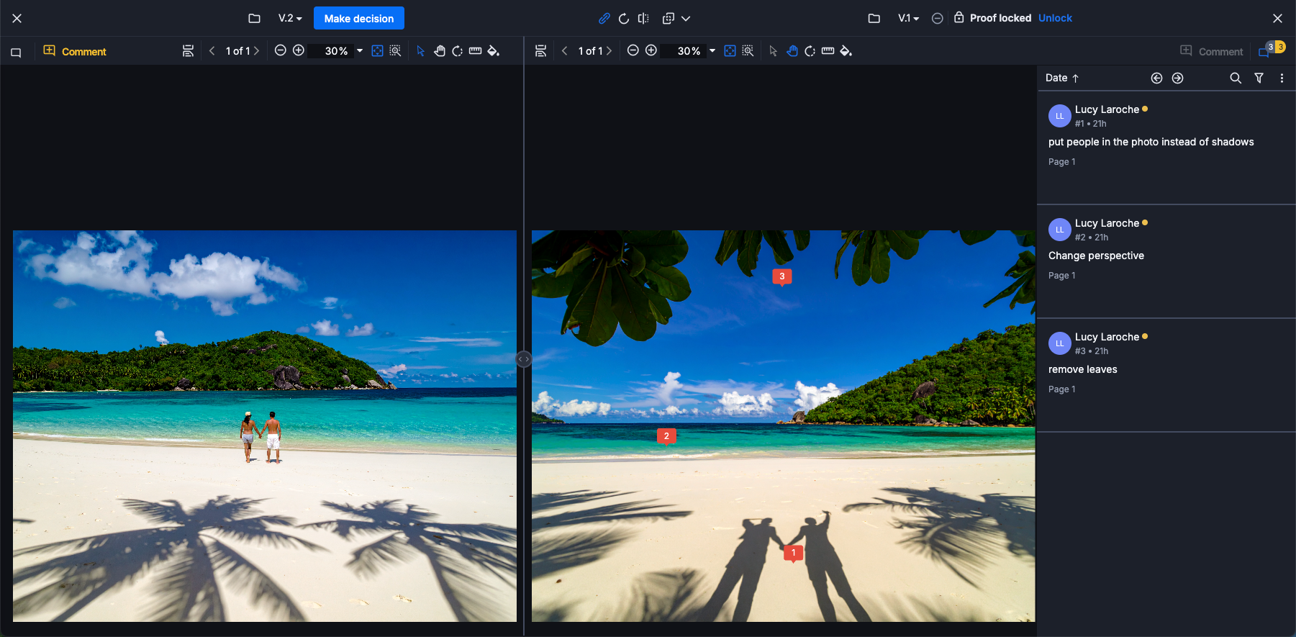Click the rotate tool in left pane

click(457, 51)
